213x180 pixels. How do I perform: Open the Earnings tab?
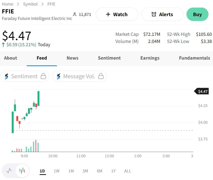click(x=150, y=58)
